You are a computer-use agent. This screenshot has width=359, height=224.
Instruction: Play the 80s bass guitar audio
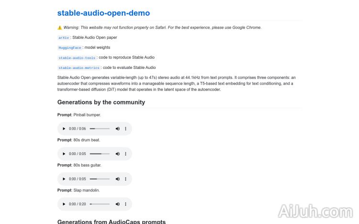[64, 179]
